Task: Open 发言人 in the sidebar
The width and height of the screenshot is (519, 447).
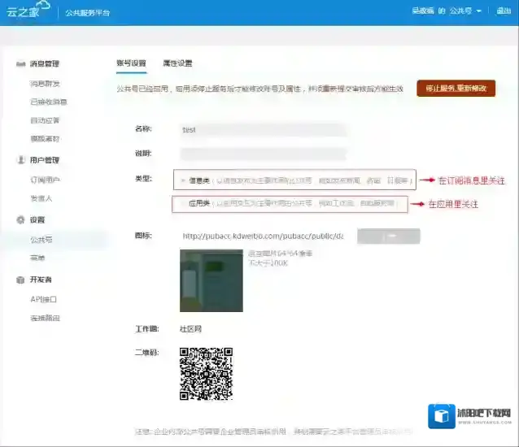Action: click(x=41, y=198)
